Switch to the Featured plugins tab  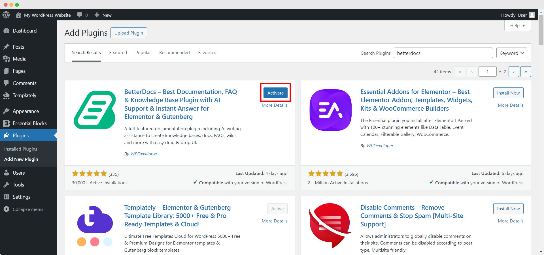point(118,52)
